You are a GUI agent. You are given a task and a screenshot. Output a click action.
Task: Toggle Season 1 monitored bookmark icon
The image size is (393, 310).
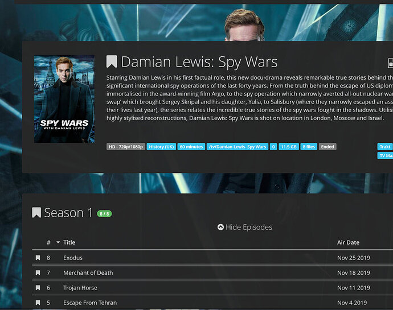[x=36, y=212]
